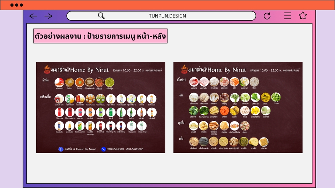Click the blue phone icon on the left menu

click(104, 149)
